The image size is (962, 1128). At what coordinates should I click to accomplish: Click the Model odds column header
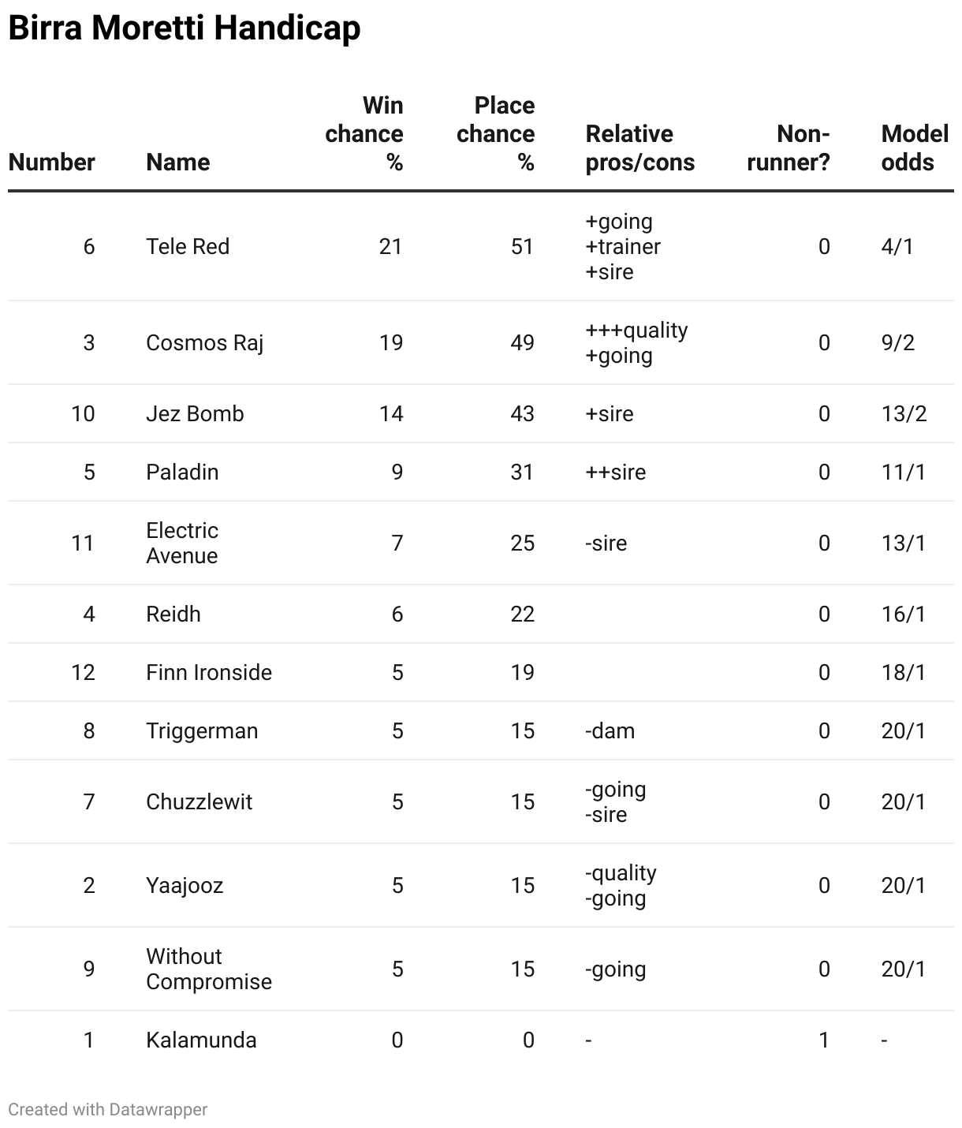915,148
